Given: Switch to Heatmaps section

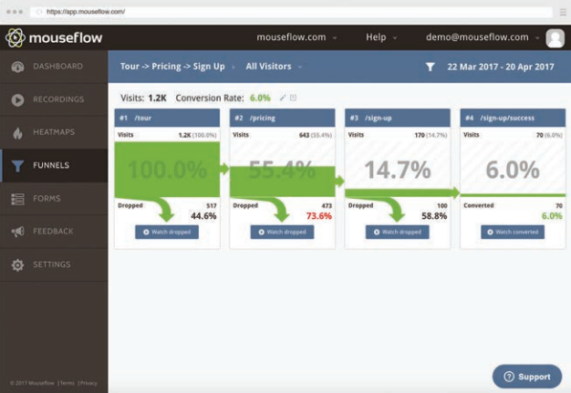Looking at the screenshot, I should click(54, 132).
